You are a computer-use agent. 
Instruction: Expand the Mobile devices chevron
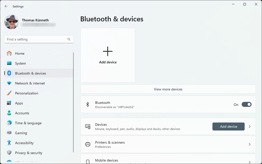(250, 162)
